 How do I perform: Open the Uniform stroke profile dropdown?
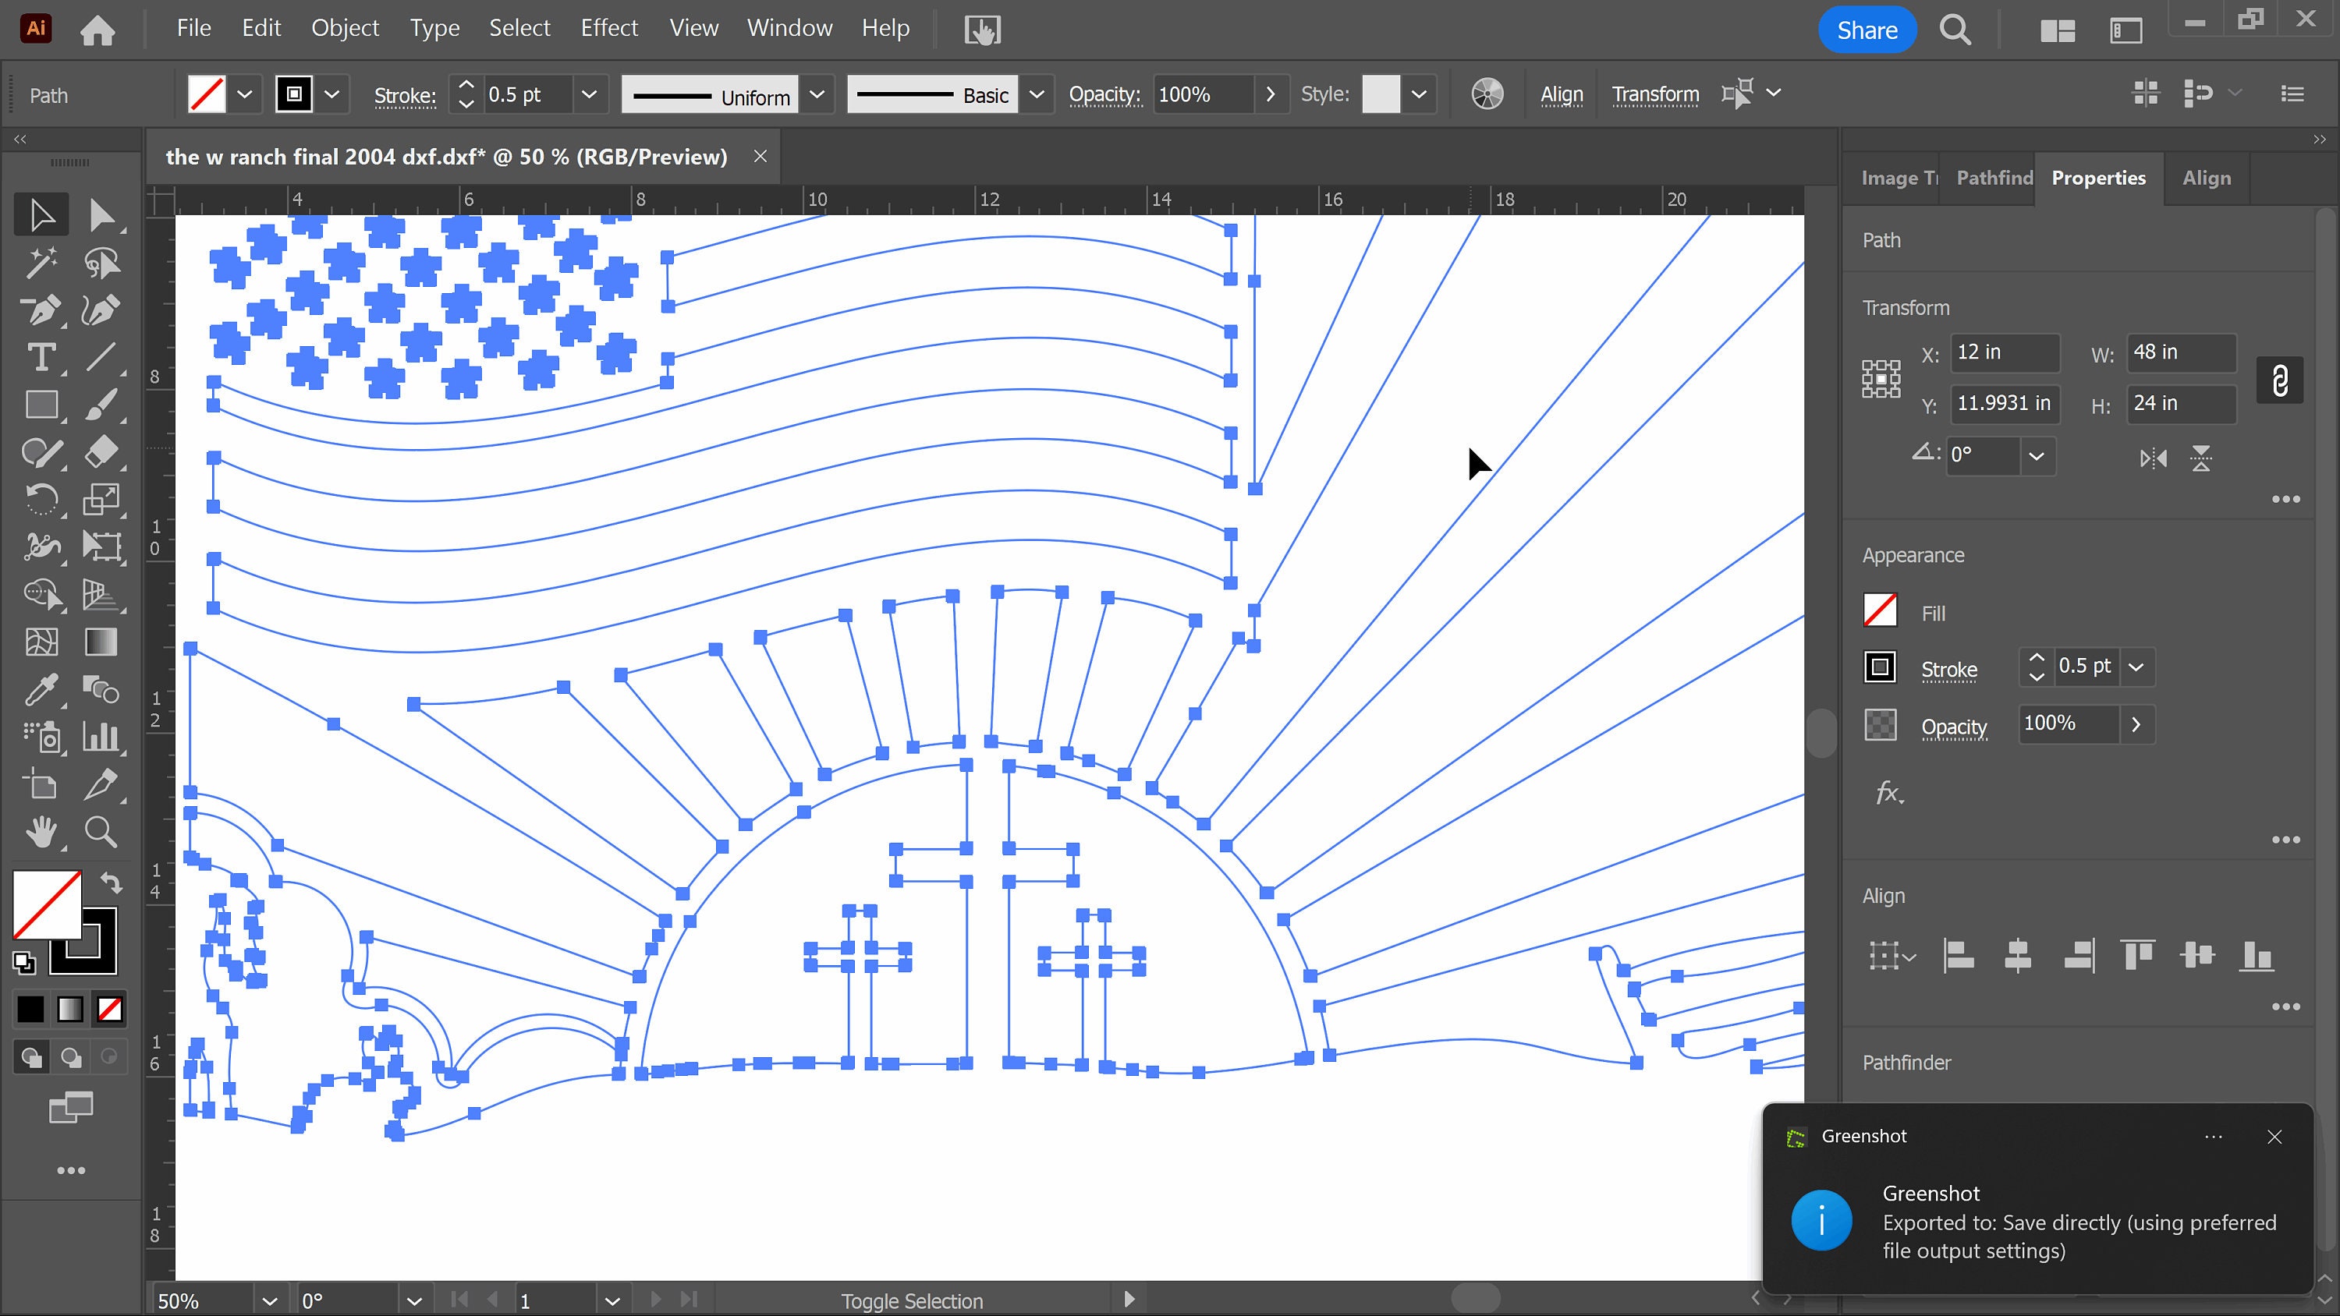click(x=817, y=94)
